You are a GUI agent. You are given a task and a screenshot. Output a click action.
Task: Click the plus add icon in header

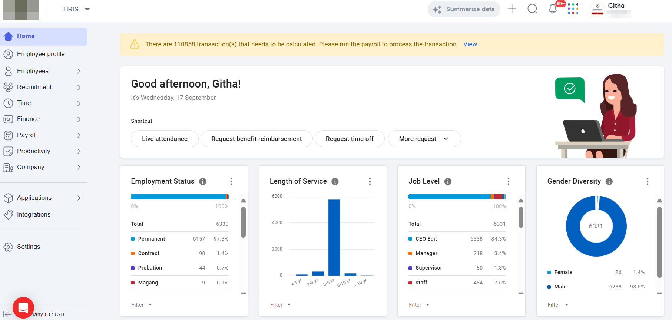[512, 9]
